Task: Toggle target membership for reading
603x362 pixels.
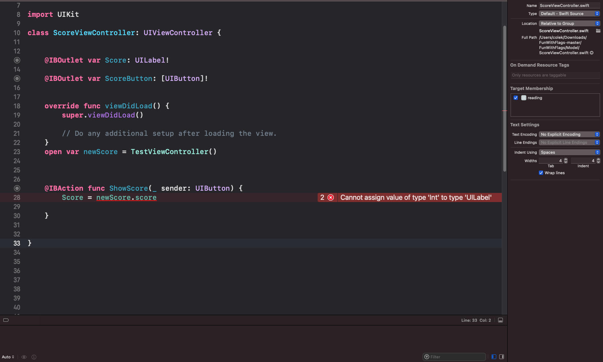Action: pyautogui.click(x=516, y=98)
